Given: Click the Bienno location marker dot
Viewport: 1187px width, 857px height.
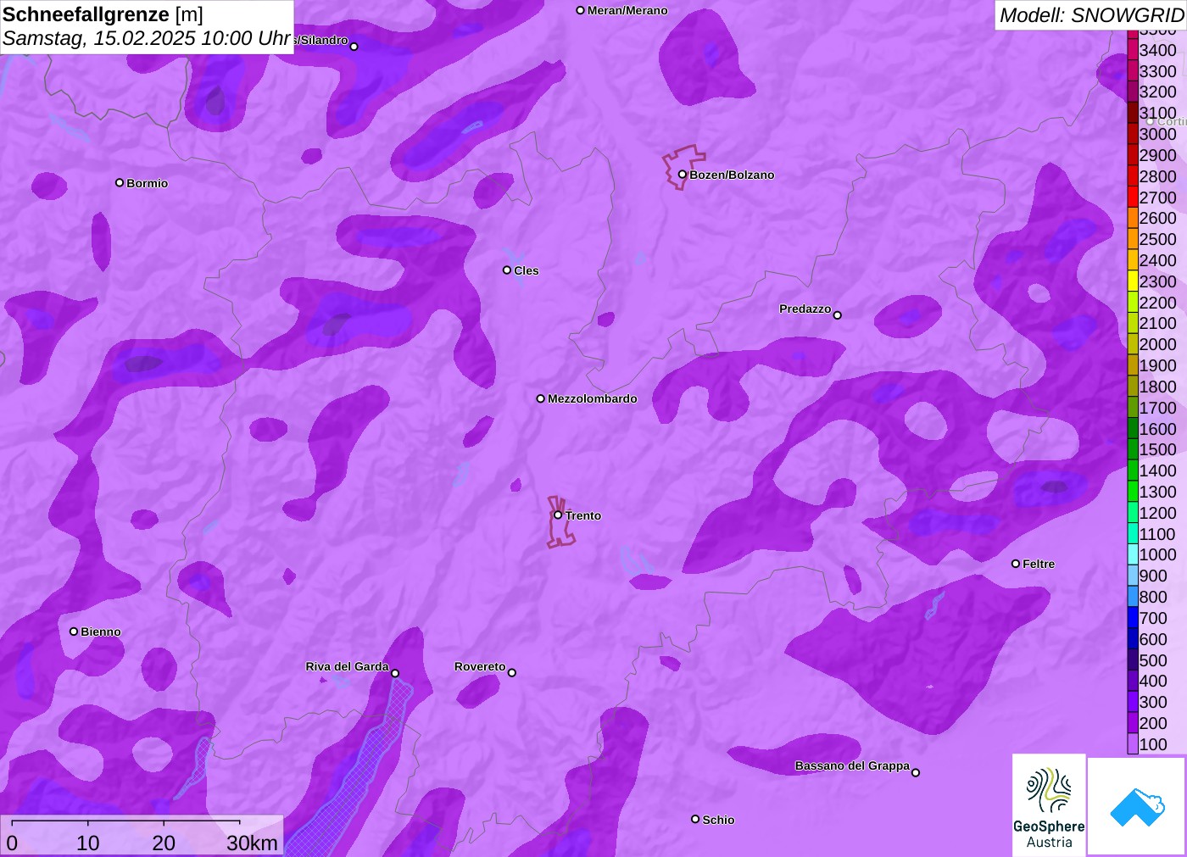Looking at the screenshot, I should (x=74, y=632).
